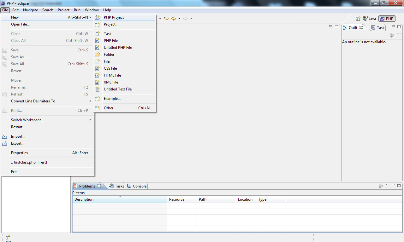Click the fast view icon in status bar
This screenshot has height=242, width=404.
pyautogui.click(x=8, y=237)
